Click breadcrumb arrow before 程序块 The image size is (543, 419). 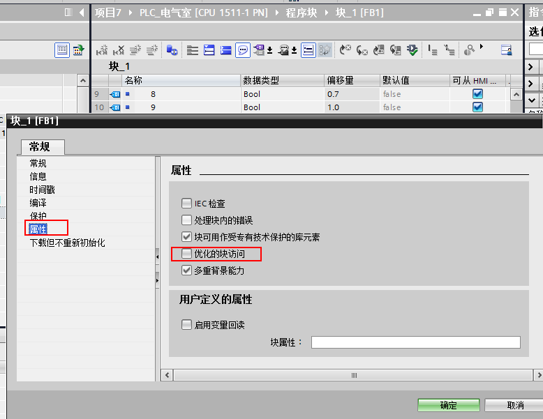[277, 13]
